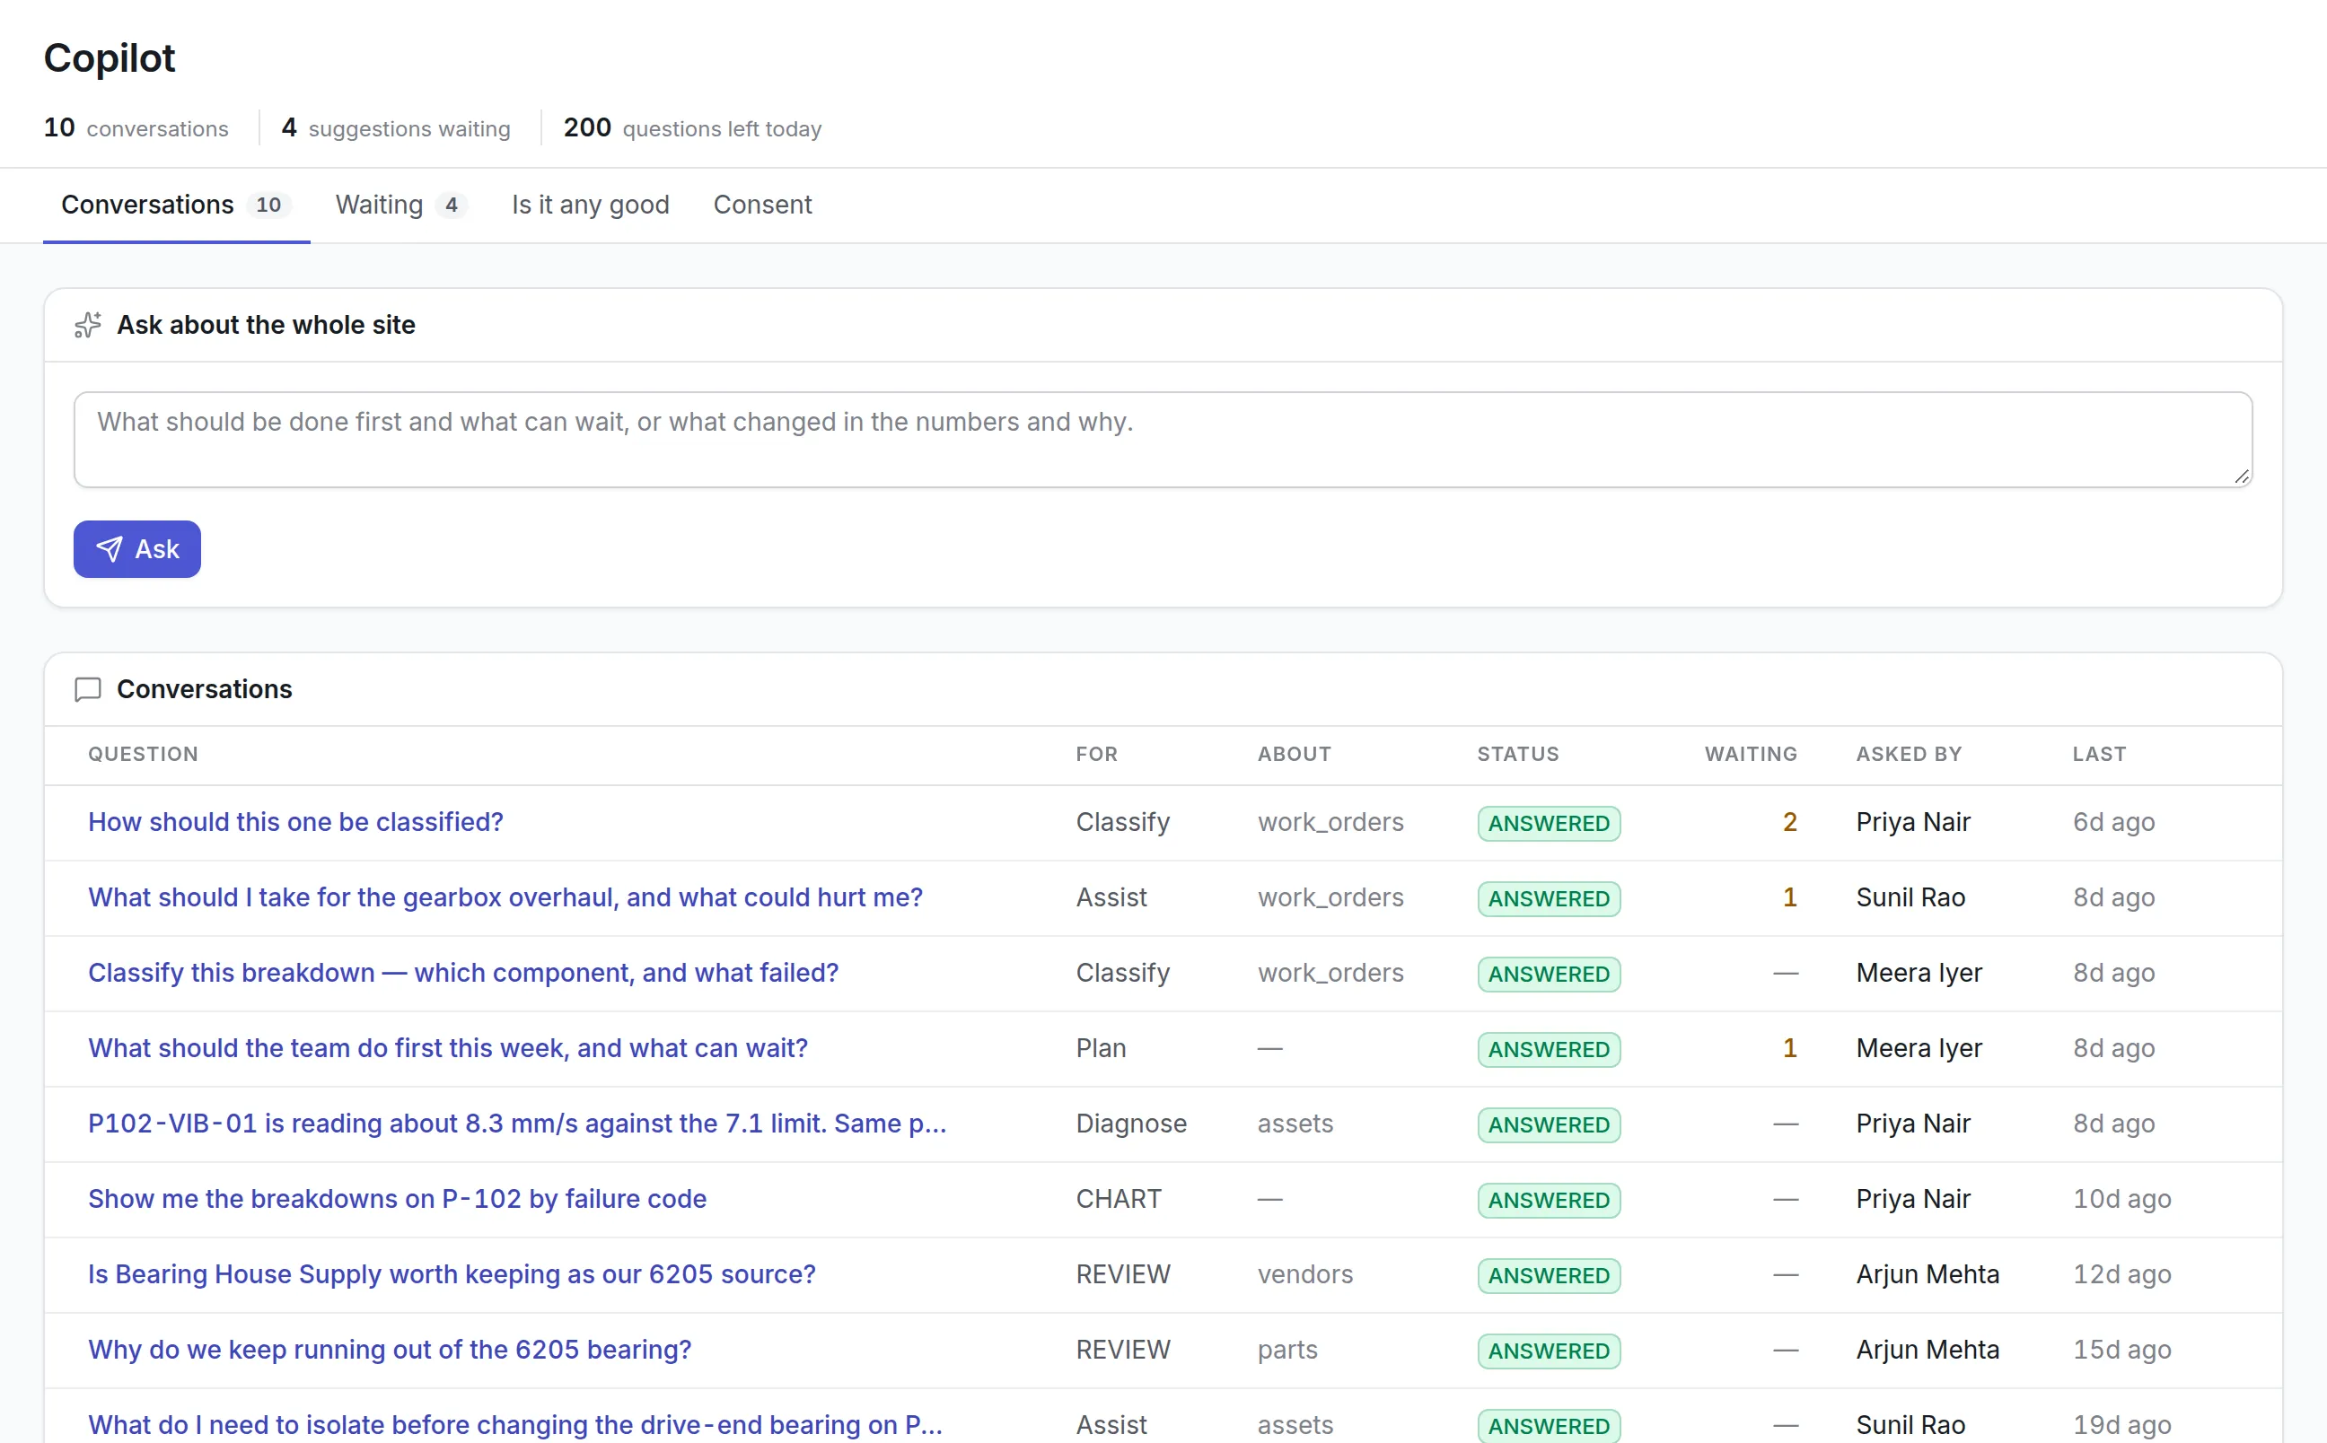Open the Consent tab

coord(762,206)
